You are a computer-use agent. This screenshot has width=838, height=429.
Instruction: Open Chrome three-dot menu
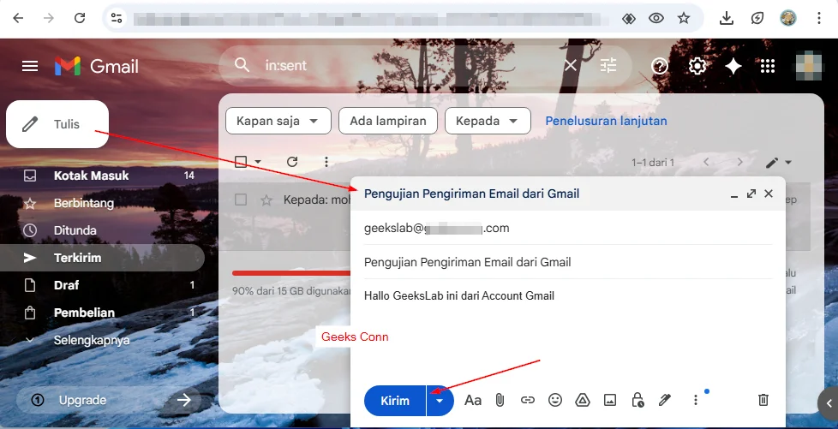pos(819,18)
